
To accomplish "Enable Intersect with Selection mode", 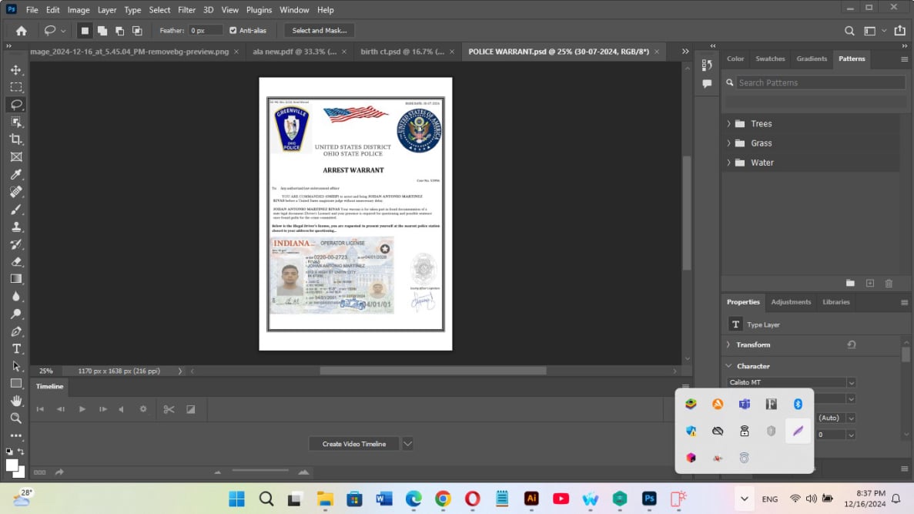I will 137,30.
